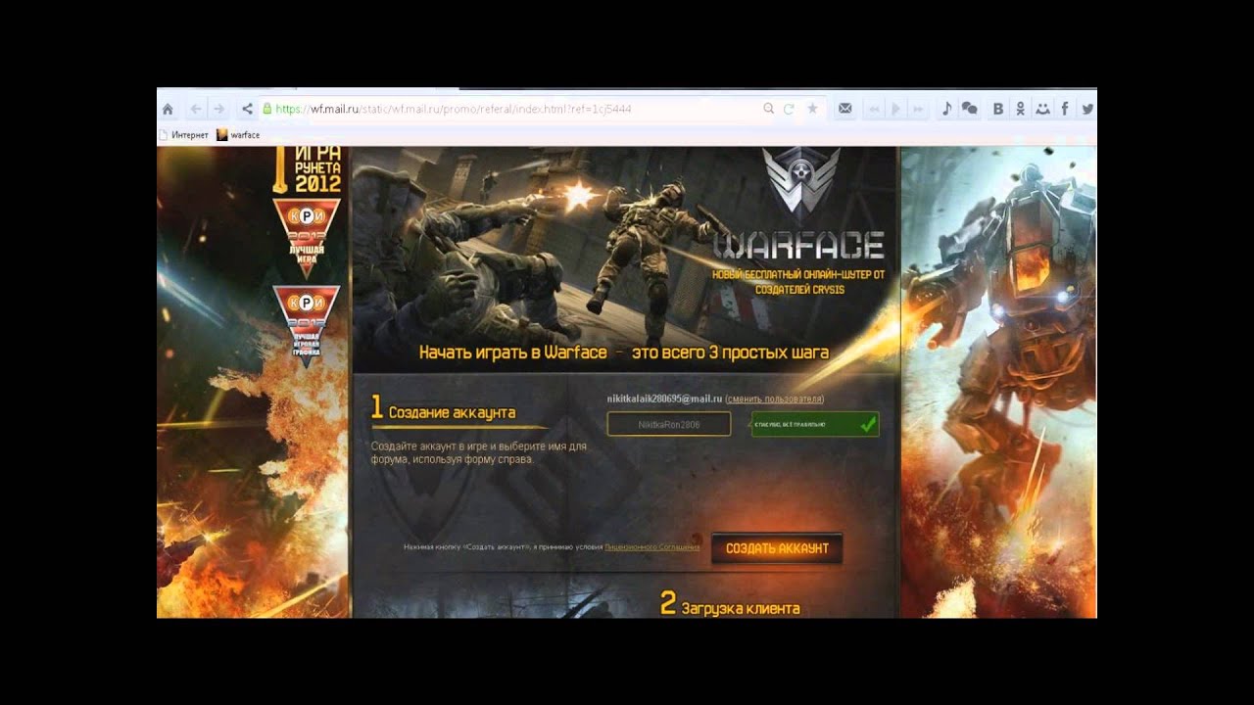Go back with the left arrow
The image size is (1254, 705).
point(196,109)
